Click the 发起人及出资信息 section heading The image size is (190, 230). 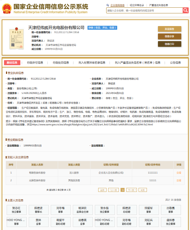click(x=18, y=157)
